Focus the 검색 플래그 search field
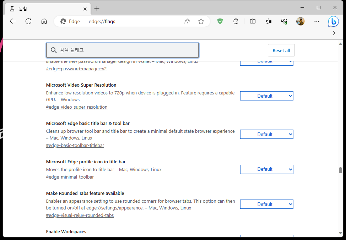 (x=123, y=50)
